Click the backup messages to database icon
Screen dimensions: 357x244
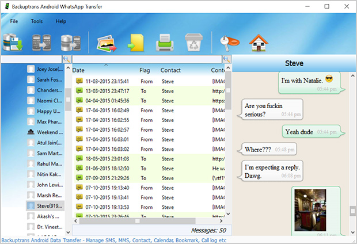click(x=13, y=43)
